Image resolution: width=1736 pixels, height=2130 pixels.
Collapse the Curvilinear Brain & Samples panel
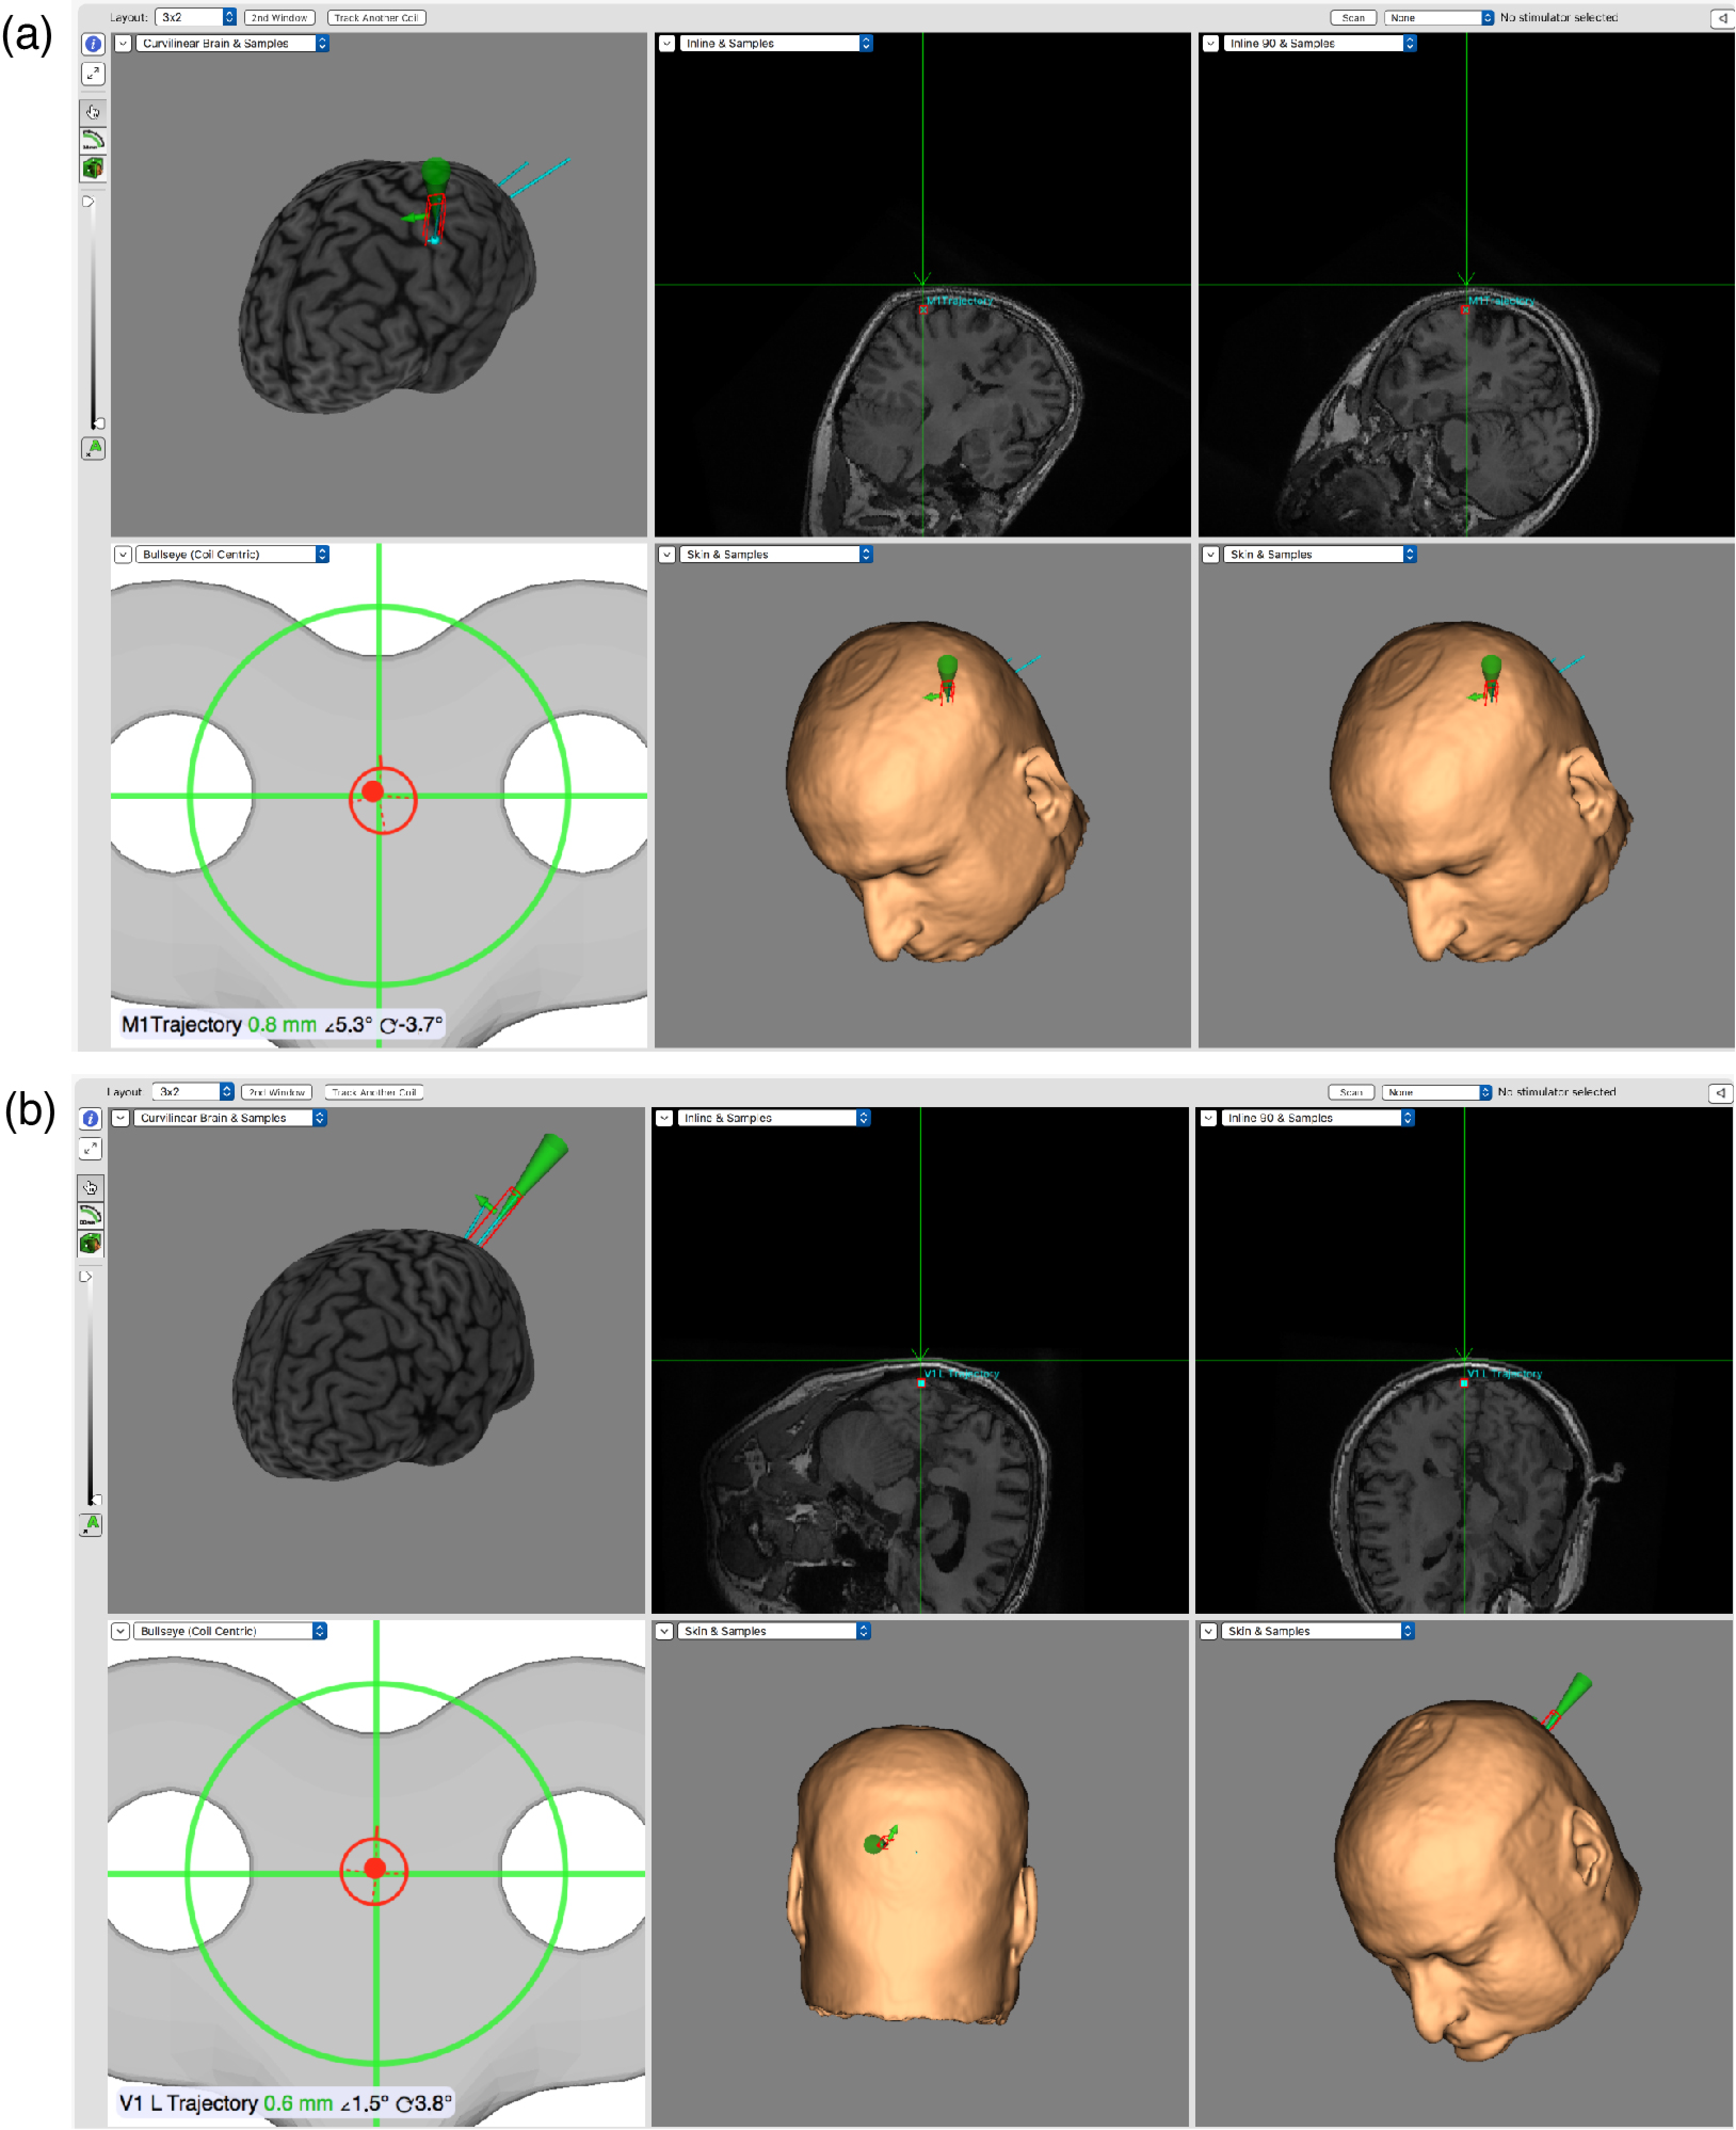point(122,44)
